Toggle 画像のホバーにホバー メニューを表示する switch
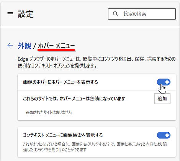The height and width of the screenshot is (161, 180). (164, 82)
